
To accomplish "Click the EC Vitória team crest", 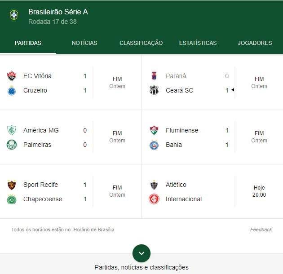I will pyautogui.click(x=12, y=76).
